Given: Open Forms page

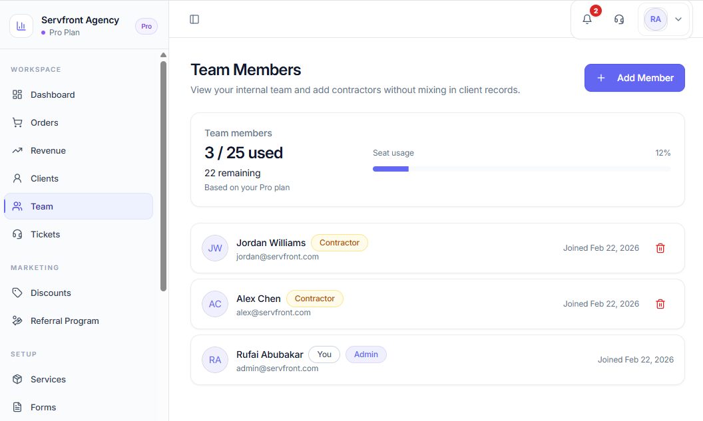Looking at the screenshot, I should (79, 407).
